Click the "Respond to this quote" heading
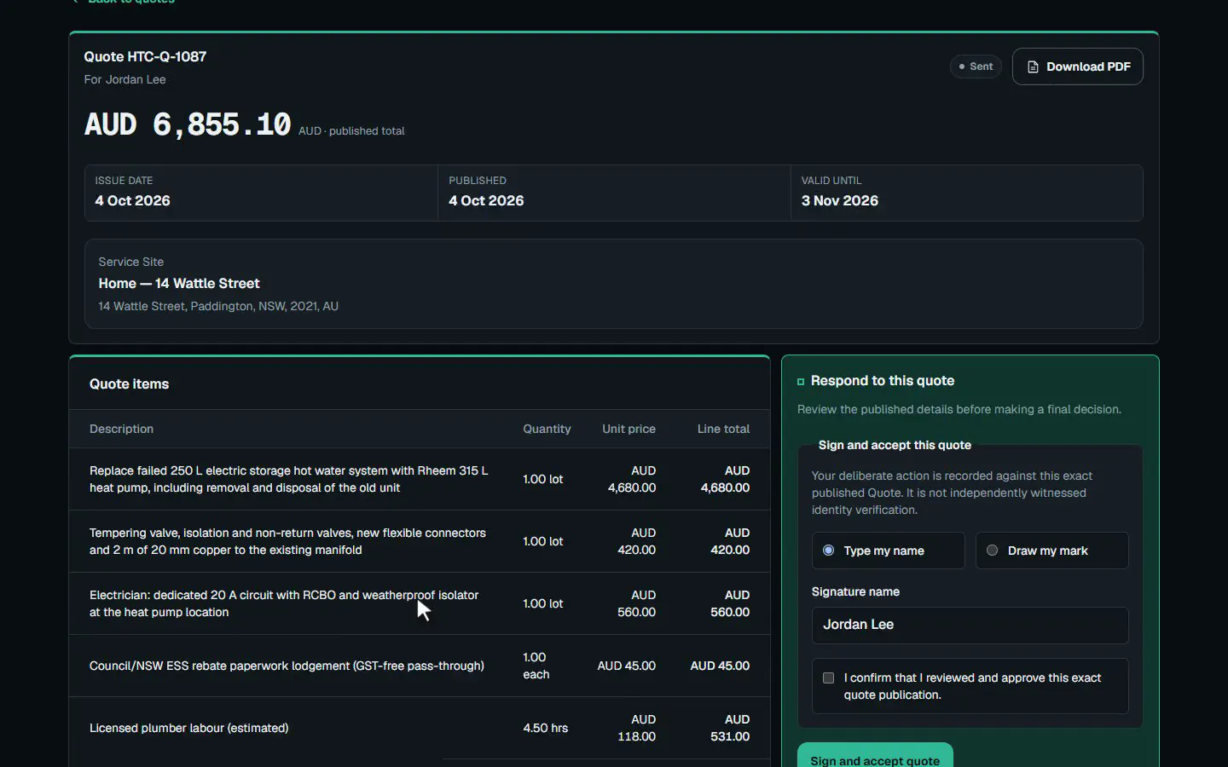The image size is (1228, 767). [883, 381]
